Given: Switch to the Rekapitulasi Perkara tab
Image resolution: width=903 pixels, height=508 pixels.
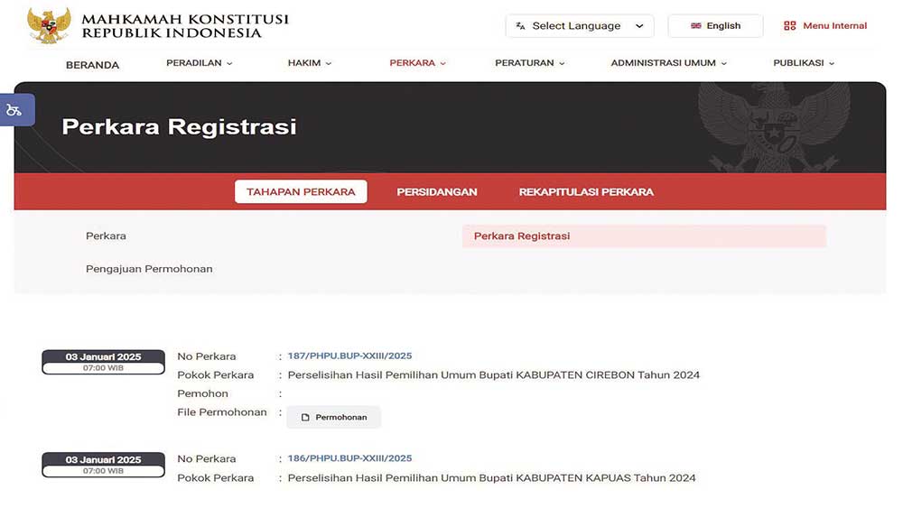Looking at the screenshot, I should point(586,191).
